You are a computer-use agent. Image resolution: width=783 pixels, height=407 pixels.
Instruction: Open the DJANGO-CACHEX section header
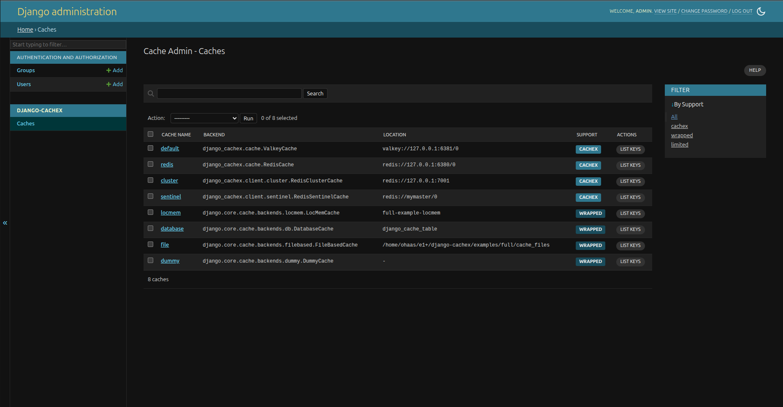pos(40,111)
